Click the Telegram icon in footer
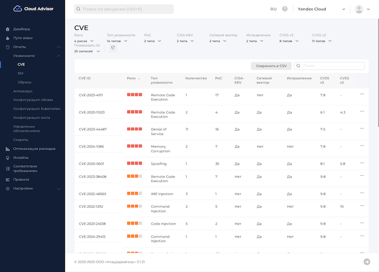379x272 pixels. point(366,262)
